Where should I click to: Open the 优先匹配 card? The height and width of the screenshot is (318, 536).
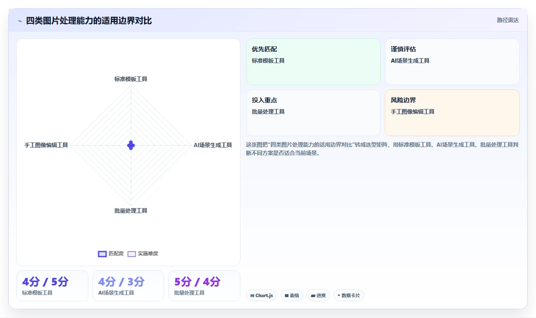[313, 62]
